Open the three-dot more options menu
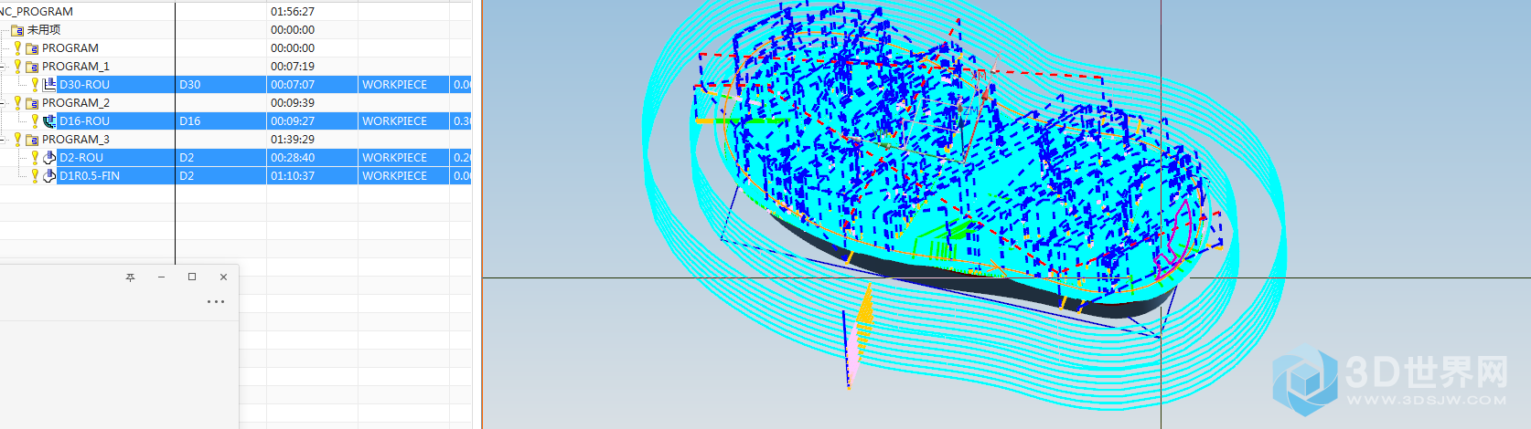 (216, 301)
